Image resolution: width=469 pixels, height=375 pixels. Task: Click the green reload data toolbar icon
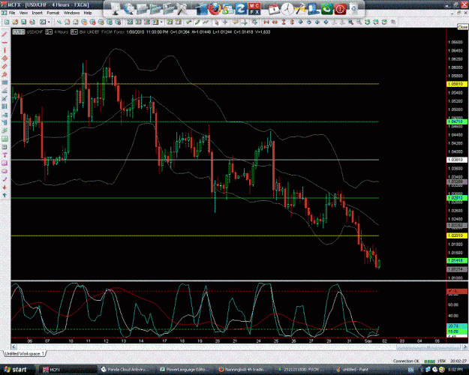[367, 22]
